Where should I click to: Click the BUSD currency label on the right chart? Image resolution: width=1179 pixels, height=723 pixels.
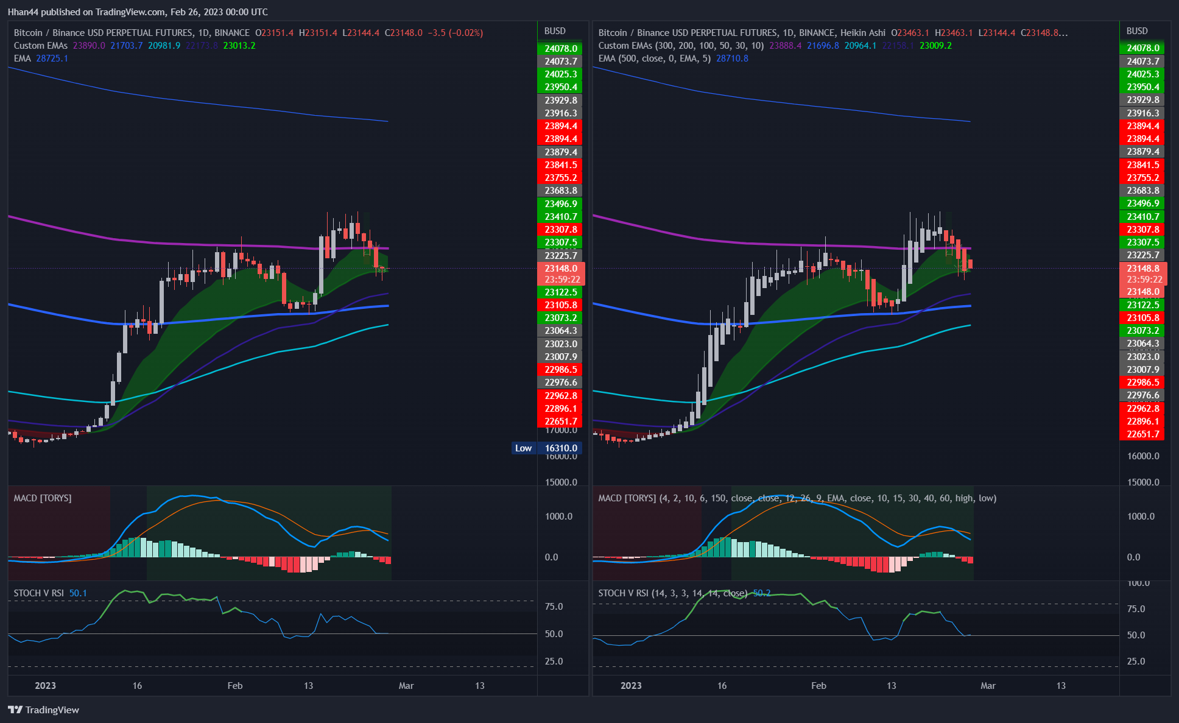pos(1137,31)
